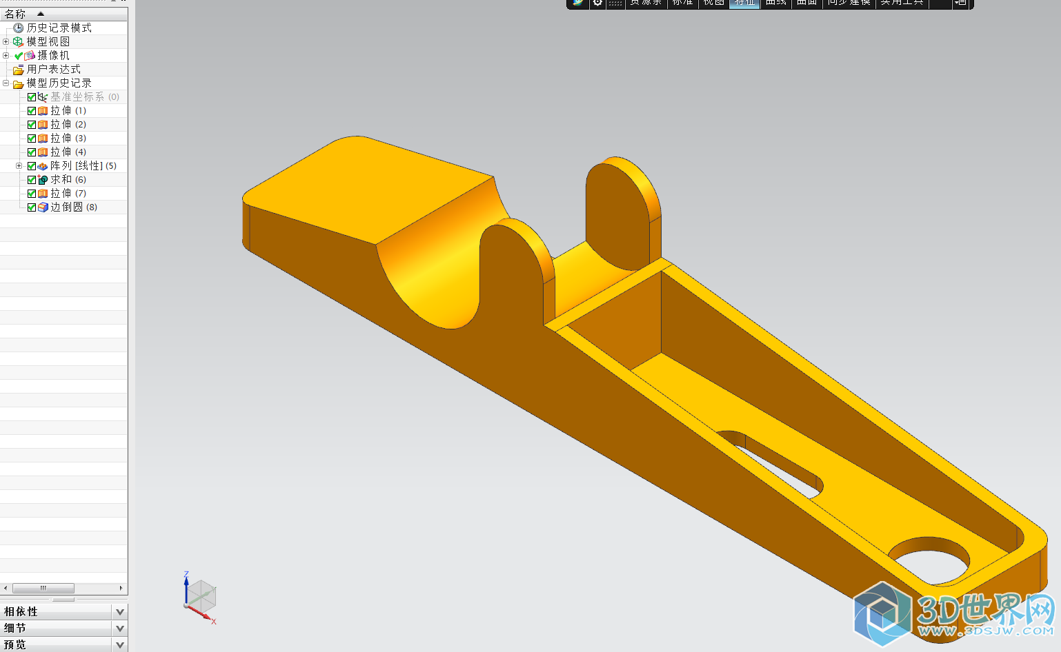1061x652 pixels.
Task: Open the 曲线 toolbar tab
Action: click(776, 3)
